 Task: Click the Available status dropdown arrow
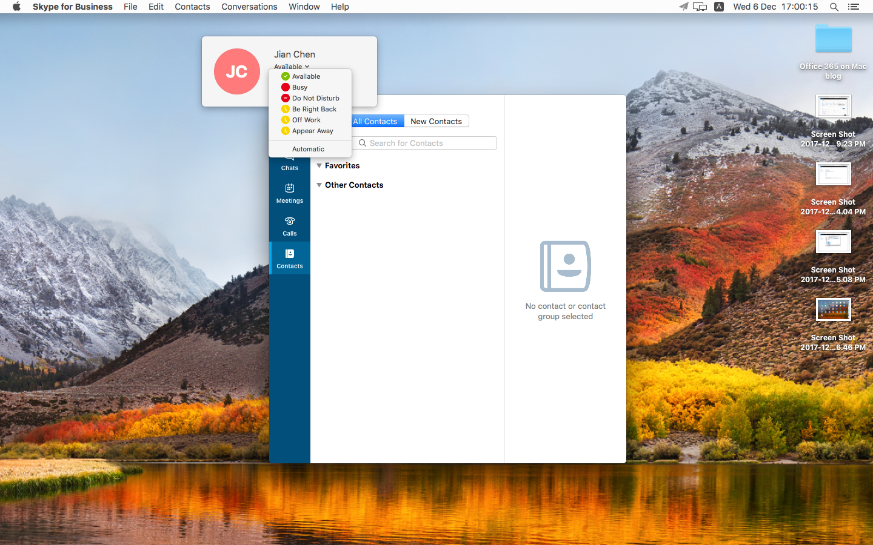[x=307, y=67]
